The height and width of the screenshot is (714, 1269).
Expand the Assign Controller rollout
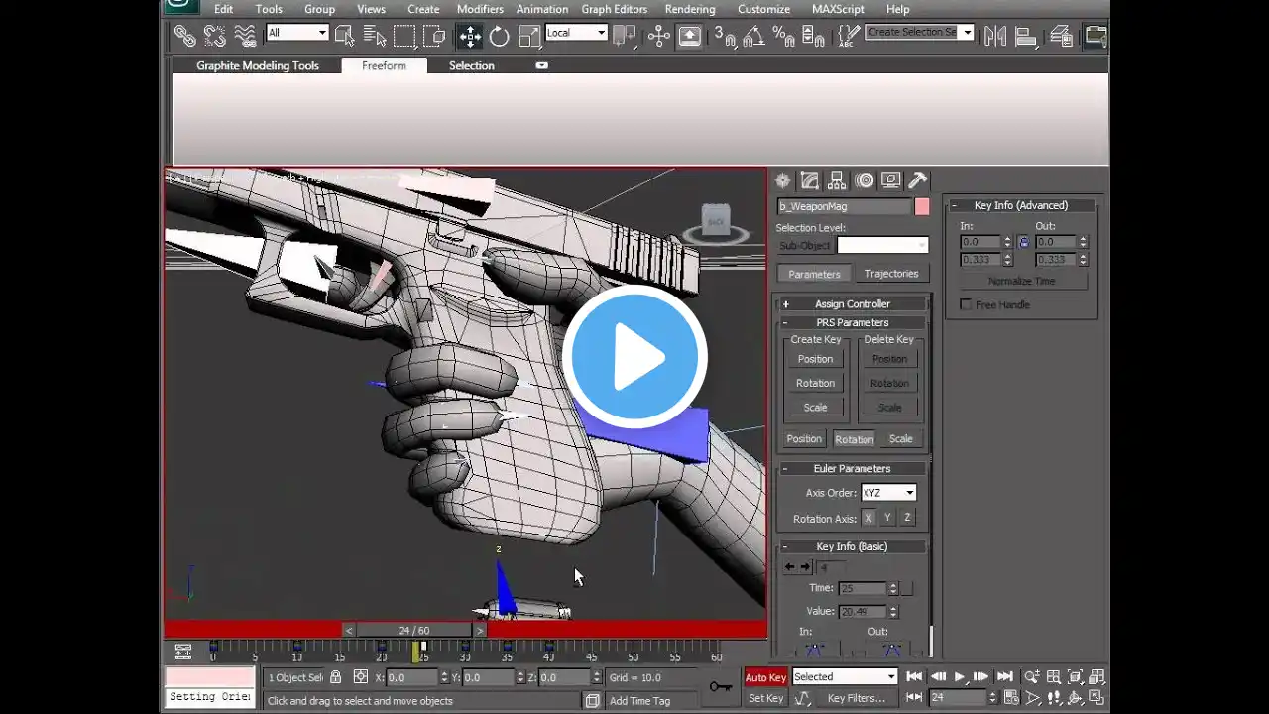tap(853, 304)
